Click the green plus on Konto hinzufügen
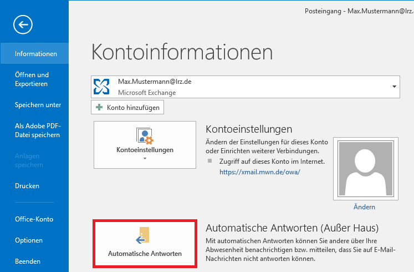The image size is (414, 272). [x=99, y=107]
